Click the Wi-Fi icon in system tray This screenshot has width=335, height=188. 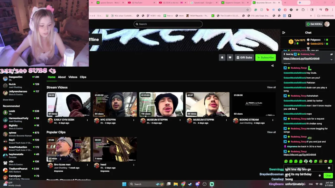(x=317, y=184)
